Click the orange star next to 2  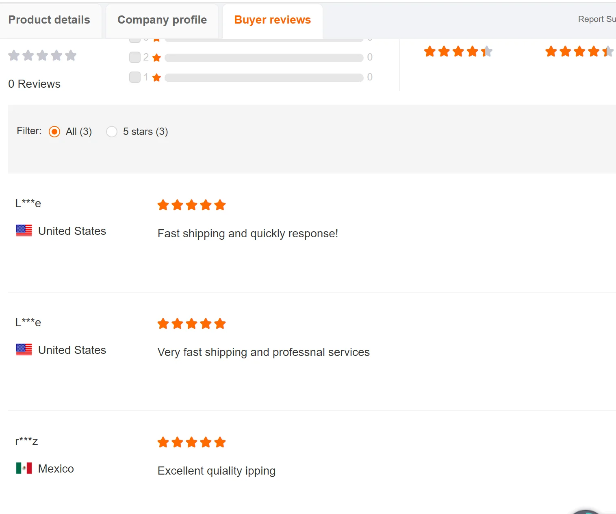[x=157, y=58]
